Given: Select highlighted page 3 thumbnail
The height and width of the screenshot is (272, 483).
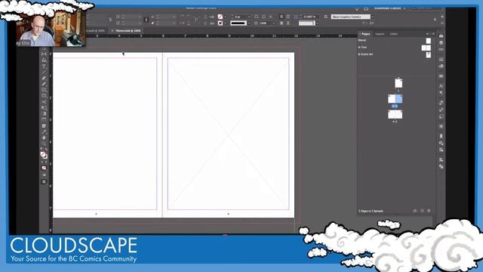Looking at the screenshot, I should [398, 99].
